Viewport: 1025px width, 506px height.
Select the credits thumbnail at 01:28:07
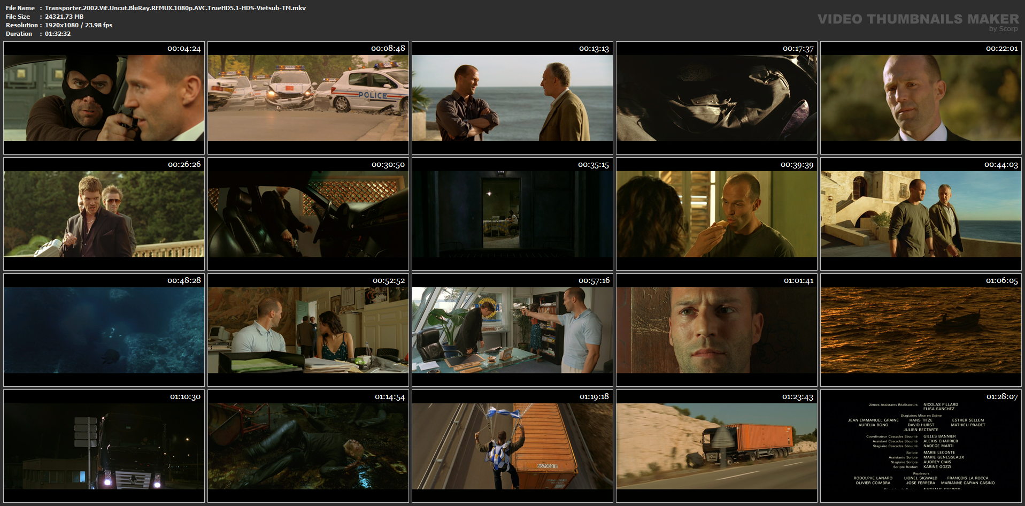pos(921,446)
